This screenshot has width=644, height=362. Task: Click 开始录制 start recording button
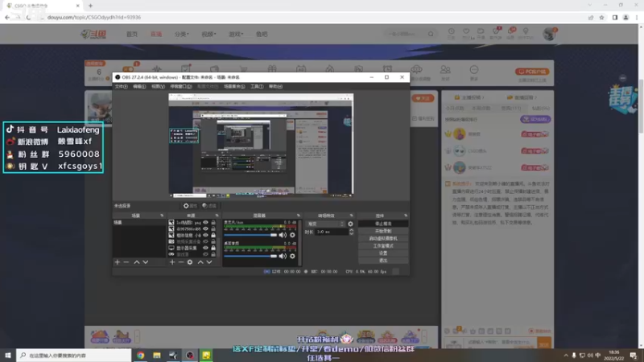383,231
